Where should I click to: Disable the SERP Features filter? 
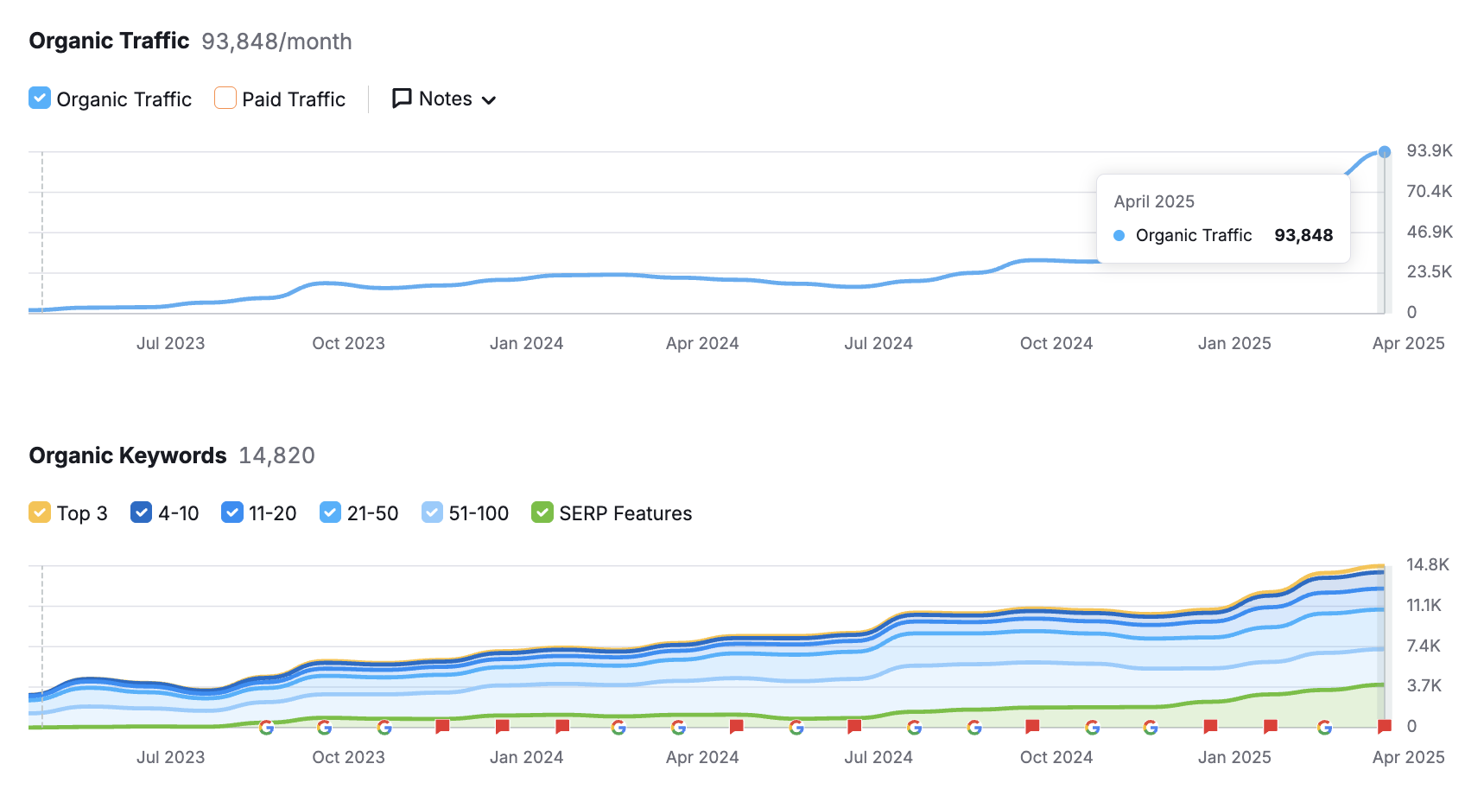[x=542, y=512]
